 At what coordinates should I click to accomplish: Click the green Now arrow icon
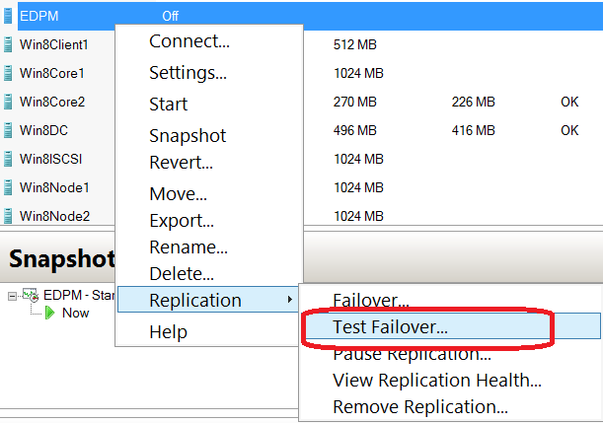(x=50, y=313)
